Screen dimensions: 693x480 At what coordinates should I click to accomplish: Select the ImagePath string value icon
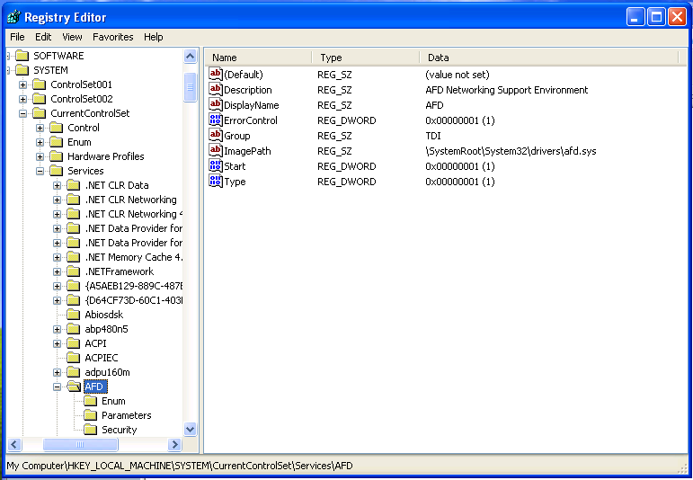point(216,151)
